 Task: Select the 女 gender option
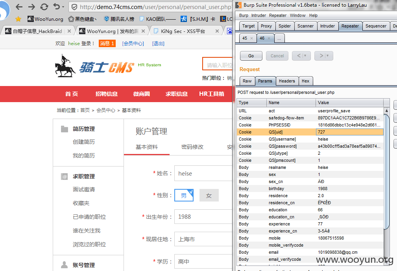pos(209,195)
